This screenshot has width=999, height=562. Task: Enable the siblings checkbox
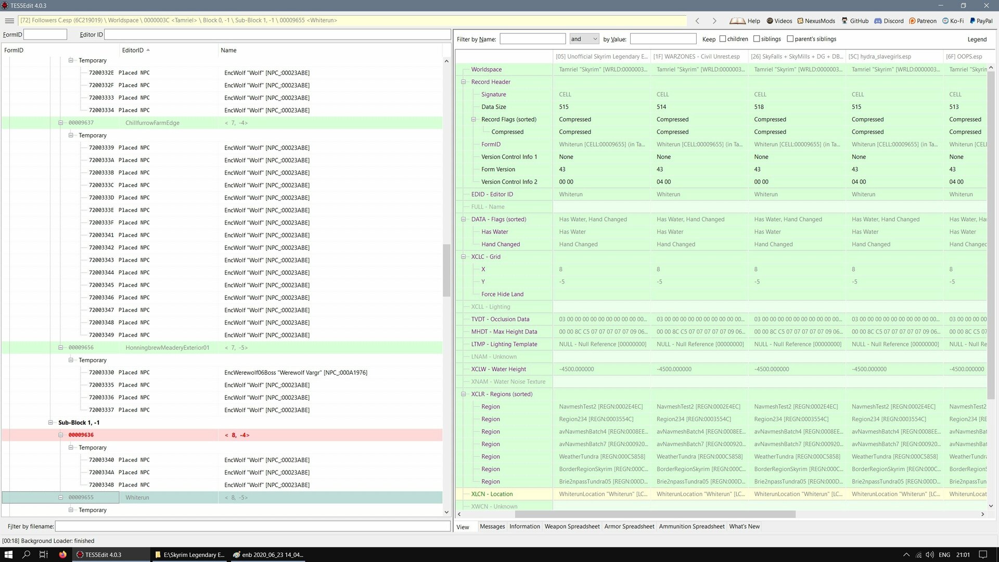pyautogui.click(x=757, y=39)
